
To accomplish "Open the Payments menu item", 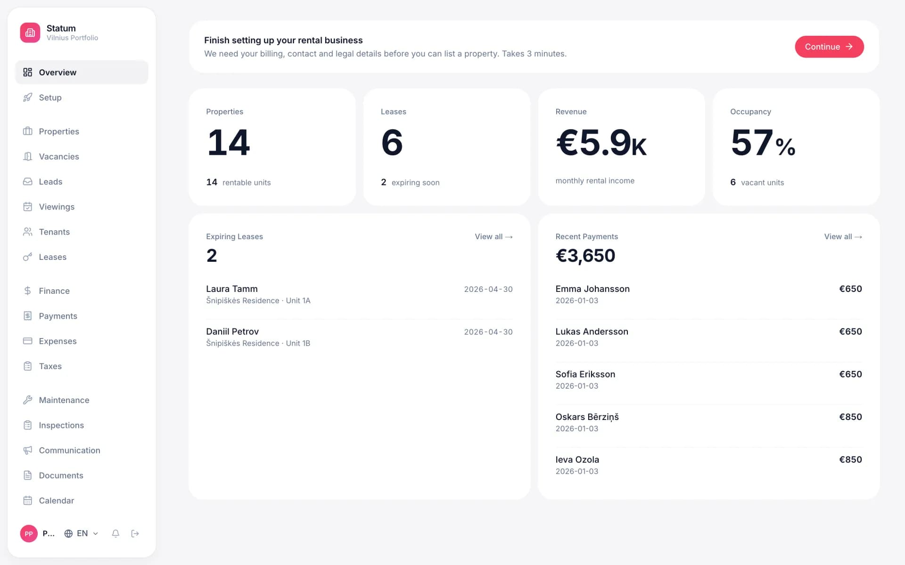I will tap(82, 316).
